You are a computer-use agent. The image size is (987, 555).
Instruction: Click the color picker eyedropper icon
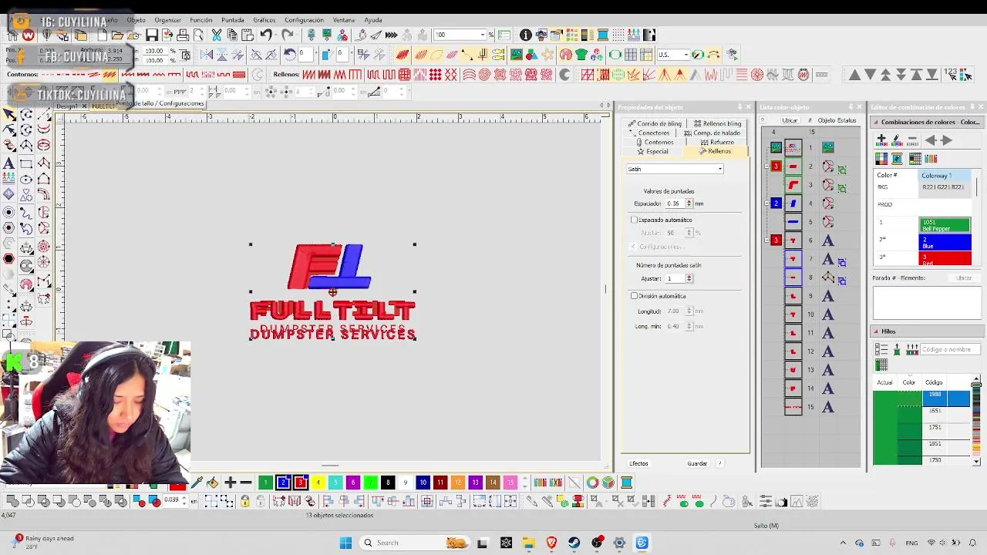click(197, 483)
